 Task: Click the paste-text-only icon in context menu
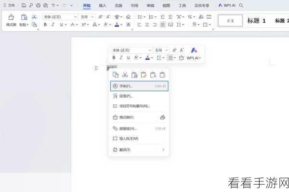(153, 75)
